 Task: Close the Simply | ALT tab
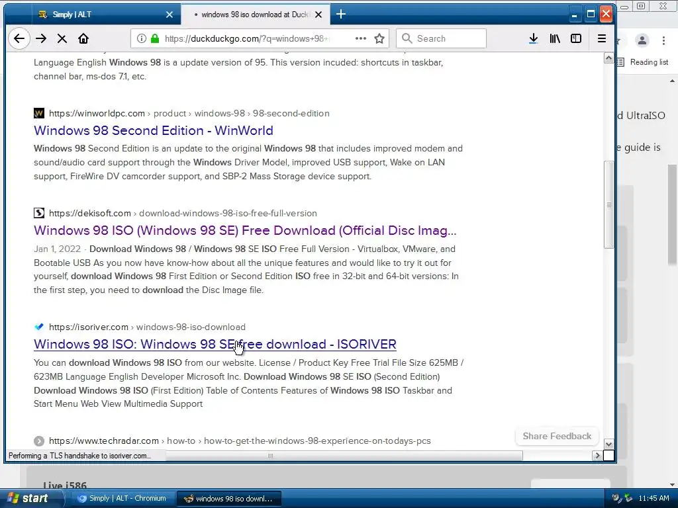[169, 15]
